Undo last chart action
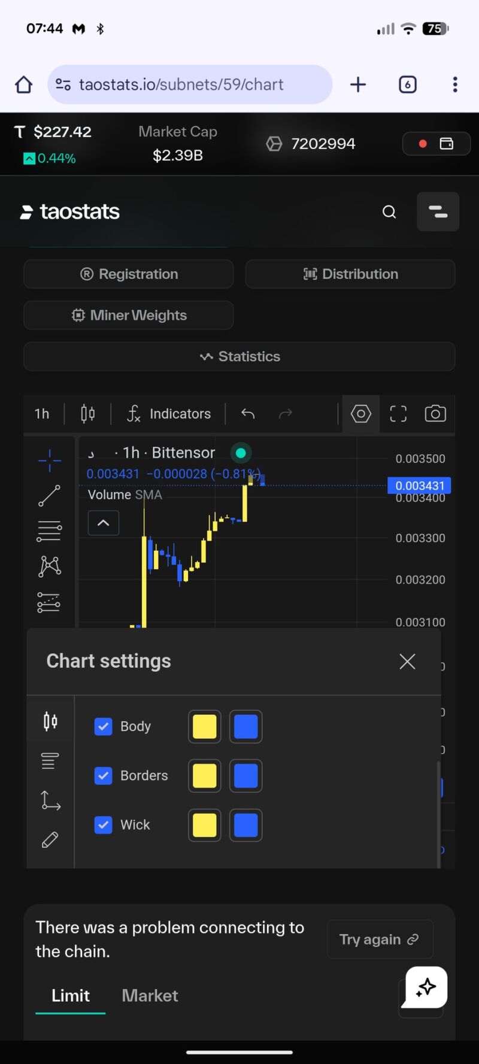Image resolution: width=479 pixels, height=1064 pixels. click(248, 414)
